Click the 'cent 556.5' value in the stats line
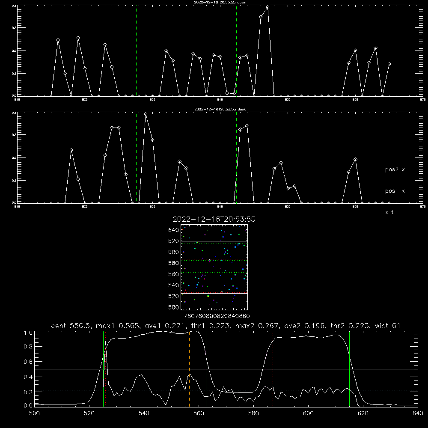This screenshot has width=428, height=428. tap(71, 326)
